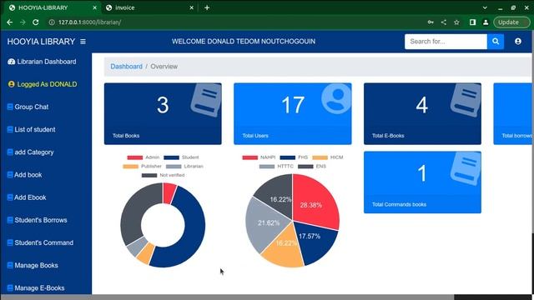Open Add book page
The height and width of the screenshot is (300, 534).
click(28, 175)
